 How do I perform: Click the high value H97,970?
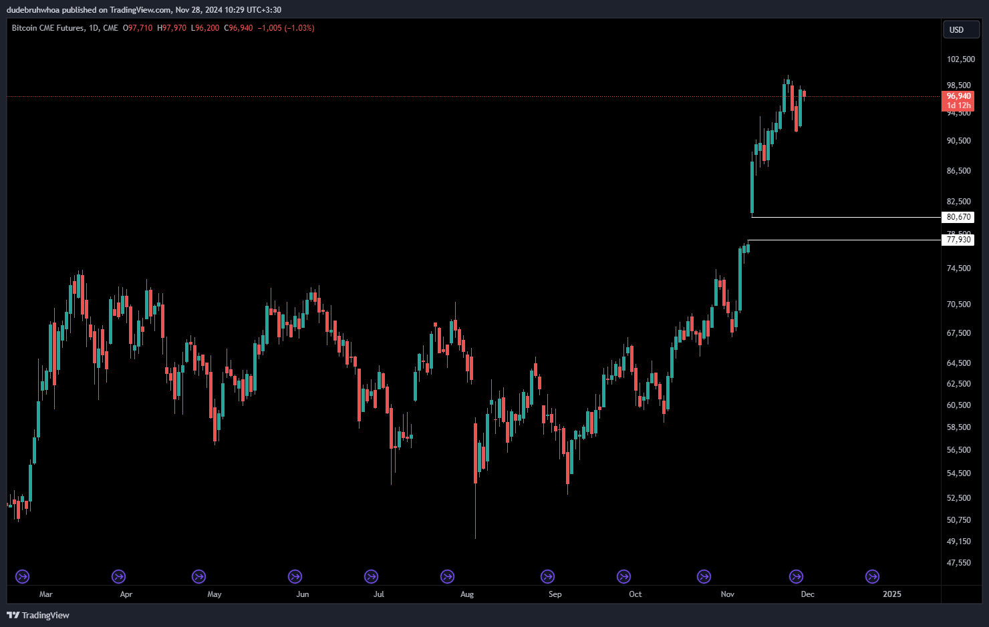click(x=172, y=28)
